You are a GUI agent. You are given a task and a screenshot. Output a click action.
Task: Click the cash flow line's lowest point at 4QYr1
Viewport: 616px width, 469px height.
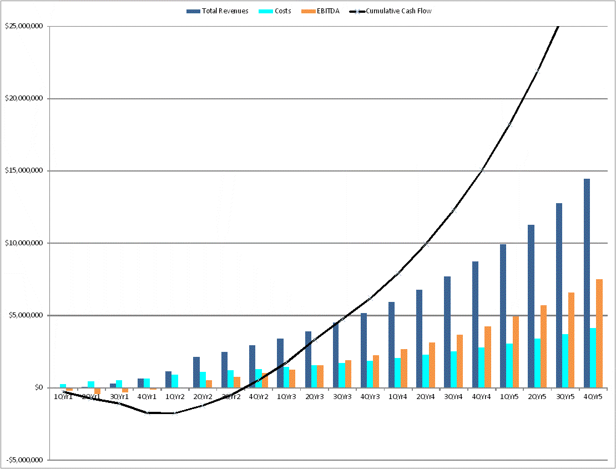tap(147, 412)
